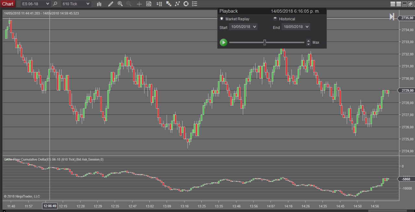
Task: Click the playback speed slider handle
Action: 265,43
